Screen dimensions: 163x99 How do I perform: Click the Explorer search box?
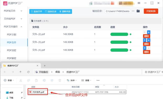point(153,72)
